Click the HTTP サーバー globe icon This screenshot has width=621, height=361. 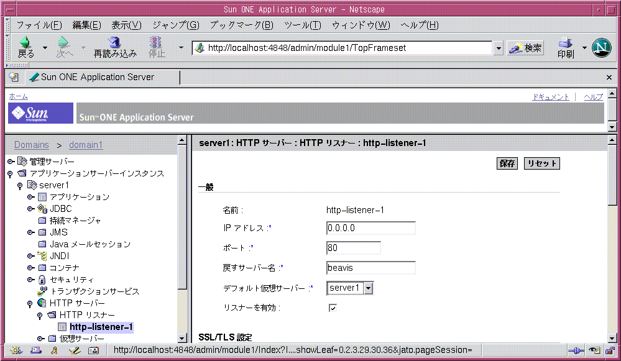pyautogui.click(x=42, y=303)
